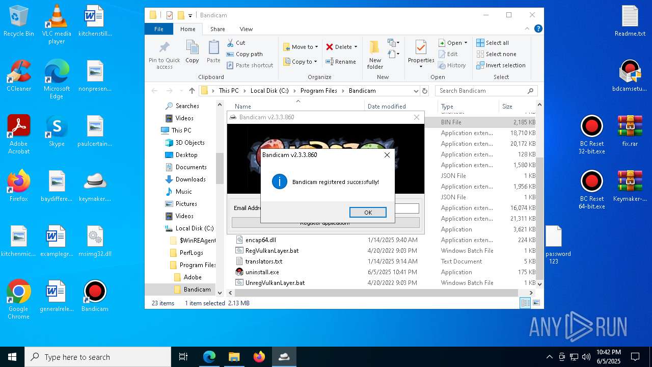
Task: Select Downloads in the navigation pane
Action: pos(191,179)
